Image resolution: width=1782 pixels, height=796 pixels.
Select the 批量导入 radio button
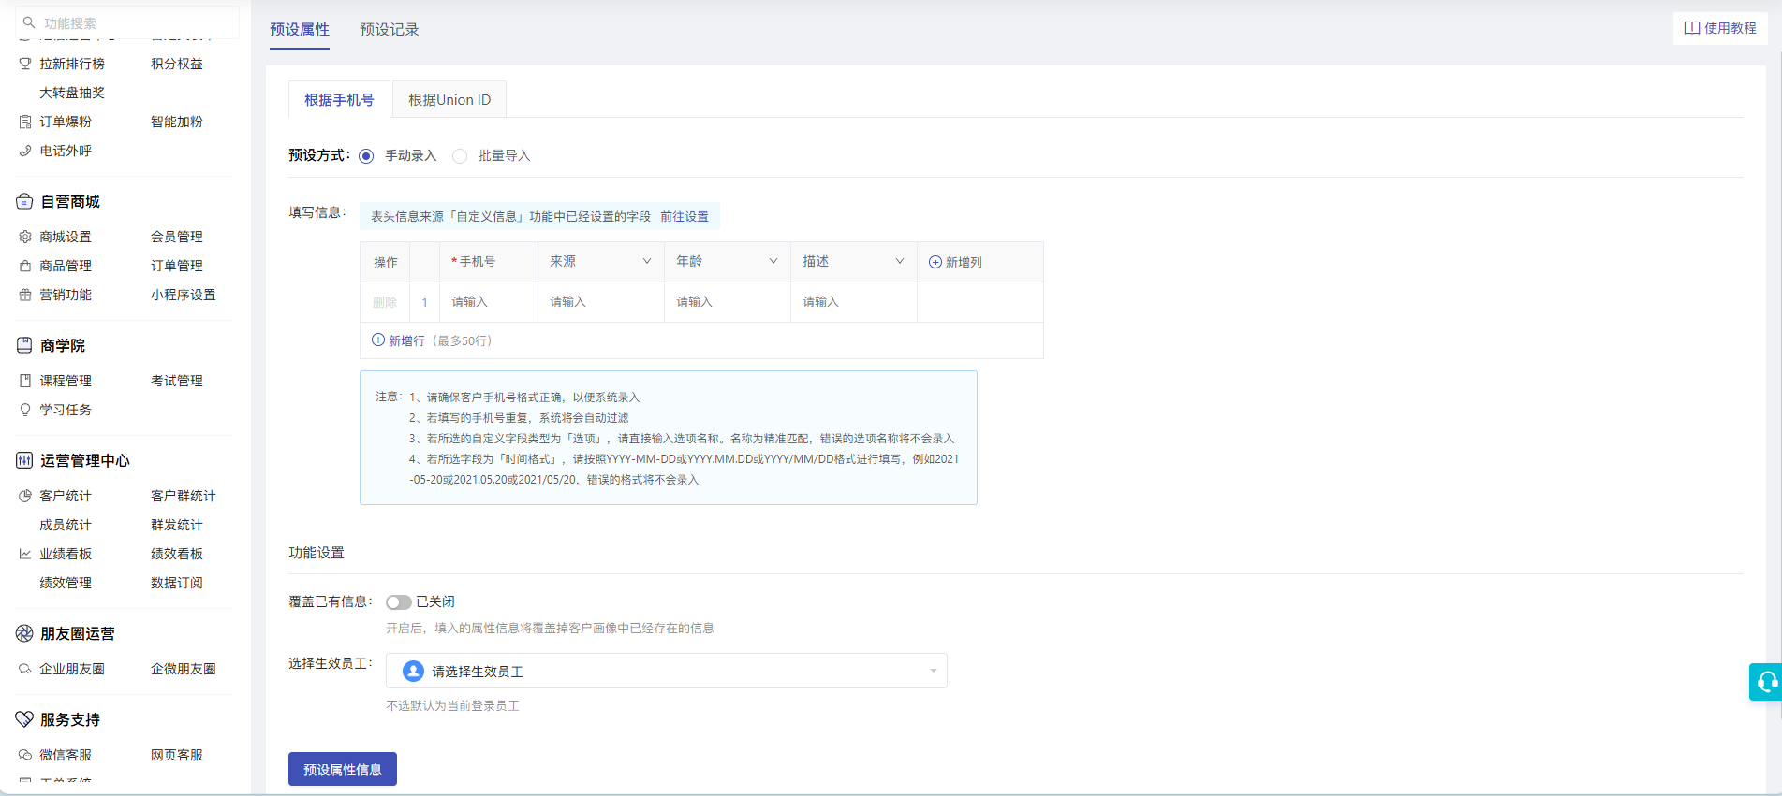[x=460, y=156]
